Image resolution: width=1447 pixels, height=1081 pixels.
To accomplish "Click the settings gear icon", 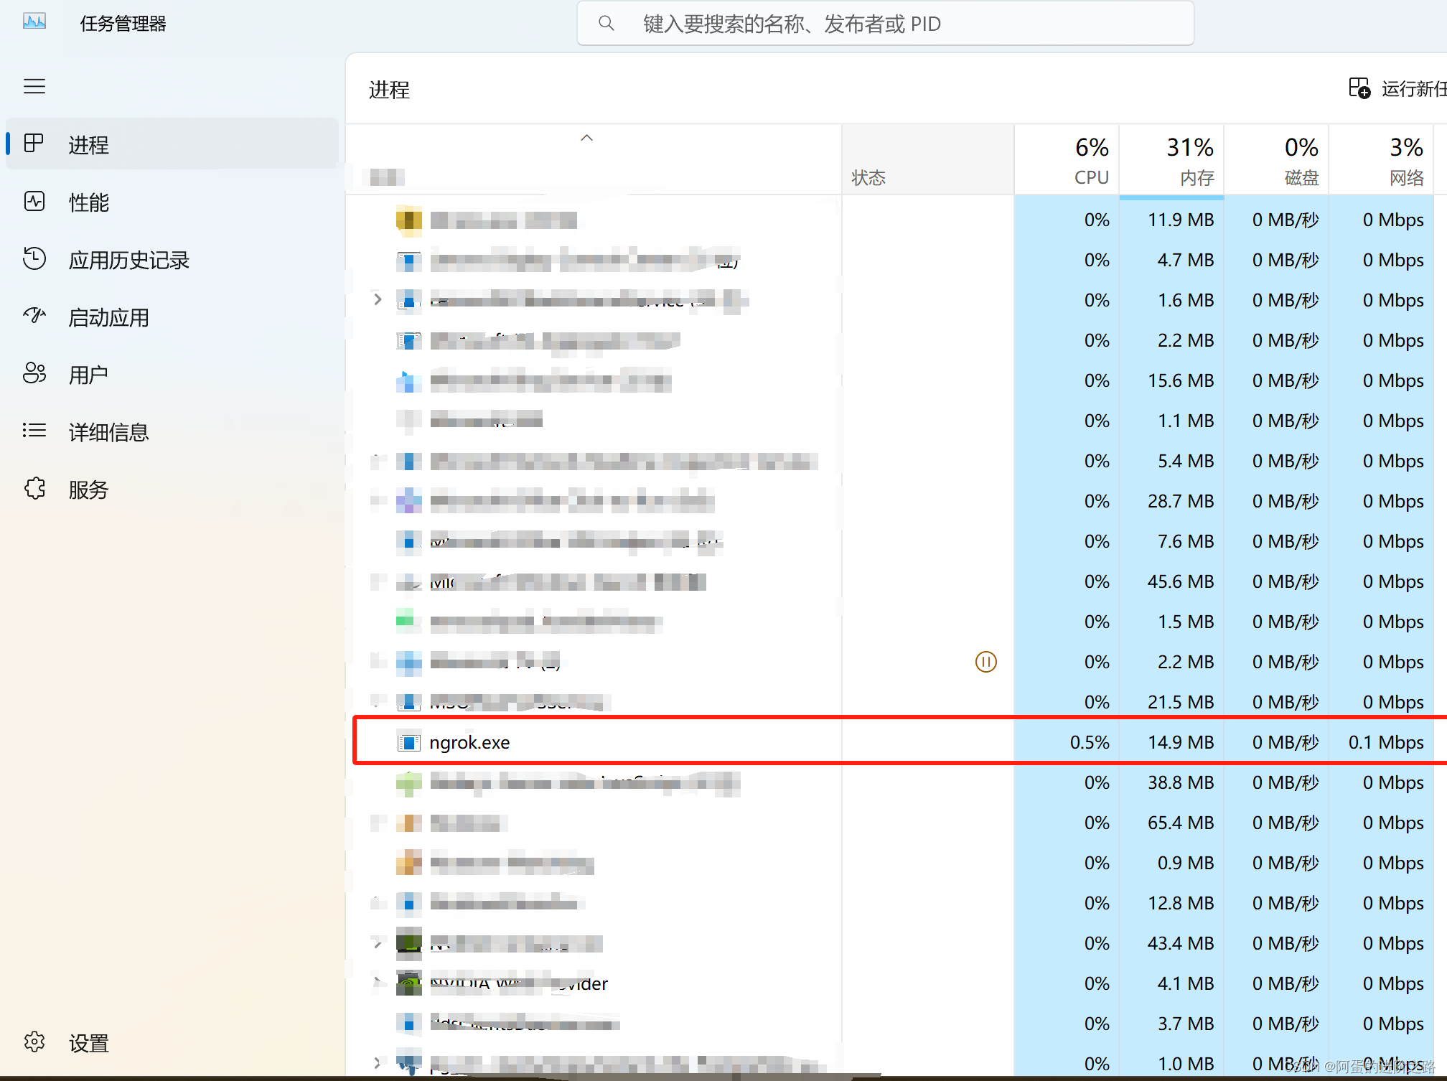I will click(x=34, y=1042).
